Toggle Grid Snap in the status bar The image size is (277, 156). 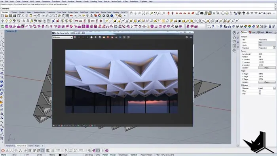pyautogui.click(x=89, y=155)
